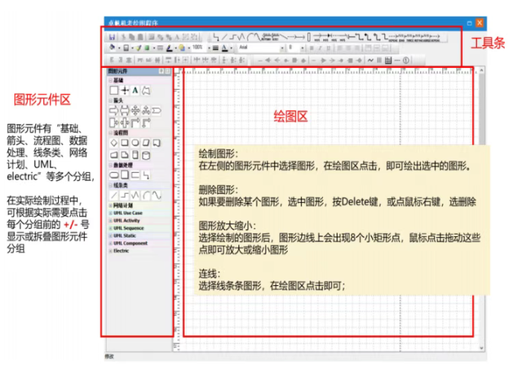The height and width of the screenshot is (372, 517).
Task: Expand the UML Sequence tree item
Action: (x=109, y=228)
